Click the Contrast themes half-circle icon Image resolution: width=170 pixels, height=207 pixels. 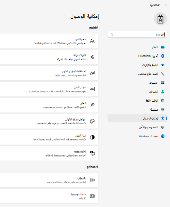pos(92,137)
